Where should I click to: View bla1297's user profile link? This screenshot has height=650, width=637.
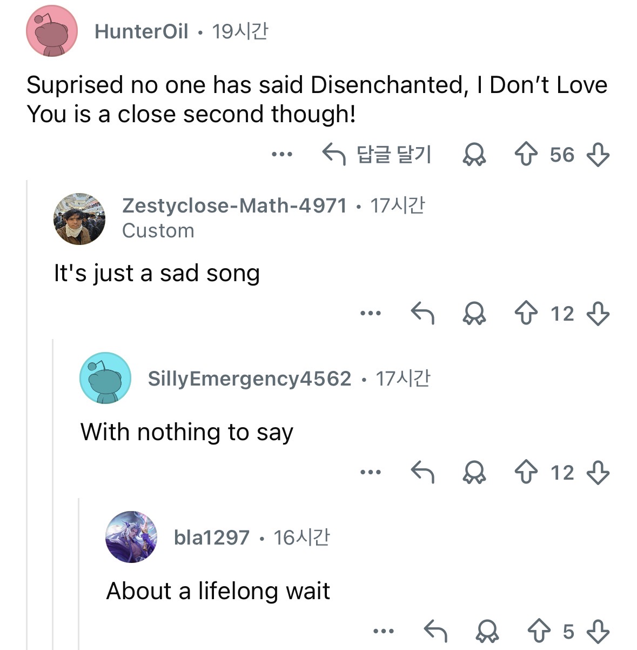pyautogui.click(x=211, y=538)
